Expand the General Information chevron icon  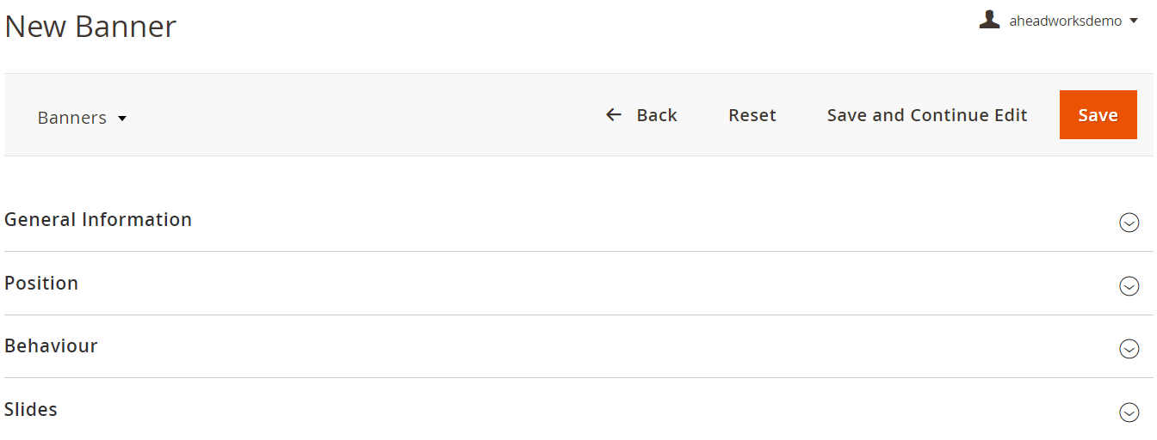tap(1129, 223)
